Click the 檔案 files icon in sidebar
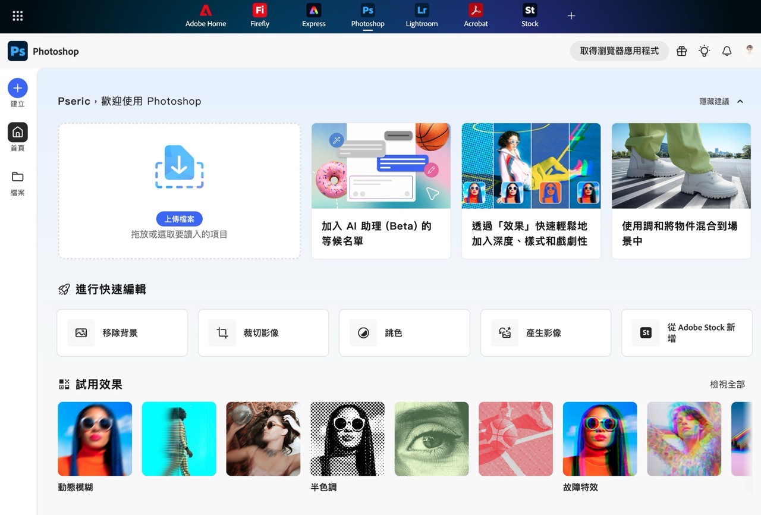Screen dimensions: 761x515 coord(17,178)
